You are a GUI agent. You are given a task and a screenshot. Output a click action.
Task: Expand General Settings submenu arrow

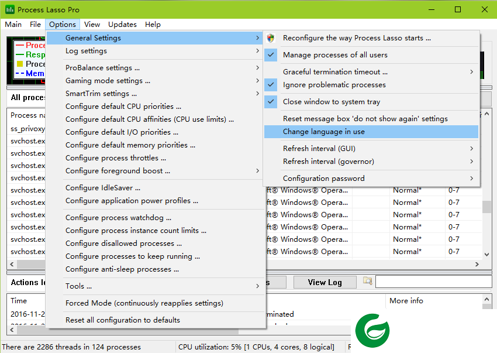258,38
